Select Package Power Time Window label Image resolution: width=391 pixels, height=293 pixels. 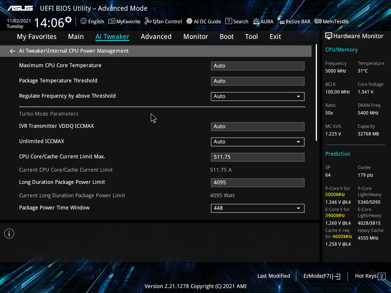pyautogui.click(x=54, y=208)
